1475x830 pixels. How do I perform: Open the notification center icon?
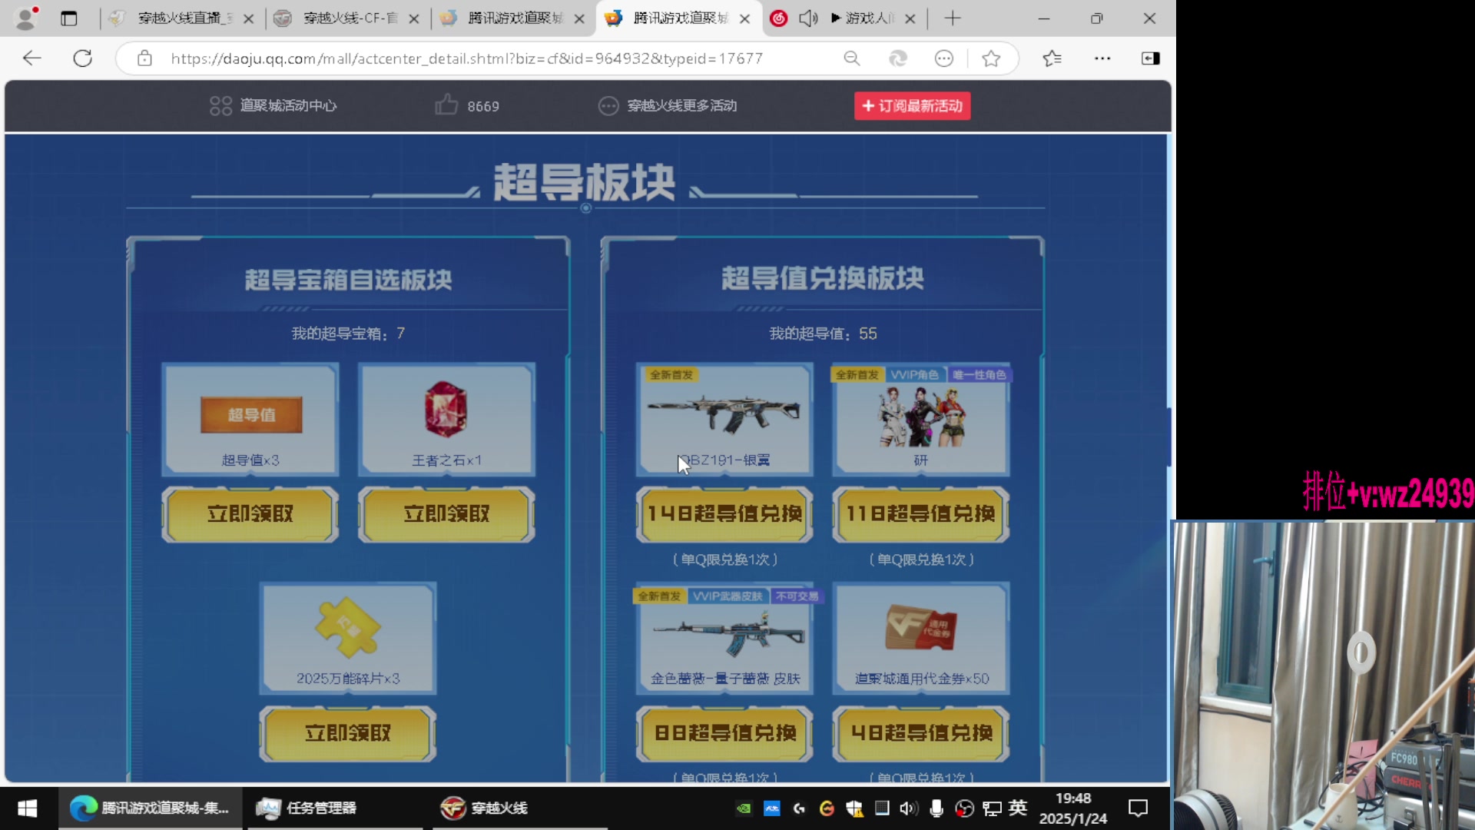1138,808
